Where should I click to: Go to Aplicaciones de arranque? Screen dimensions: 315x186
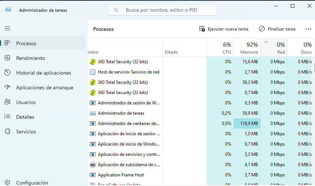click(43, 87)
